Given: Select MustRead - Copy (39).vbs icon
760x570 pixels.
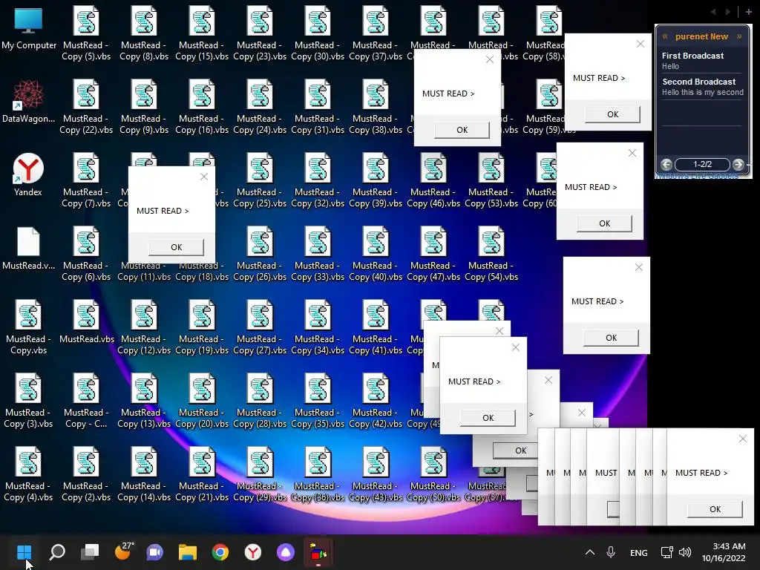Looking at the screenshot, I should tap(376, 181).
